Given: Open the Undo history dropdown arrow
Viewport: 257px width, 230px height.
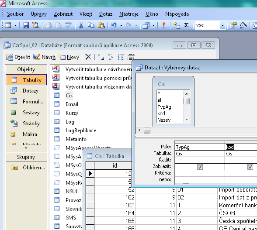Looking at the screenshot, I should [122, 25].
